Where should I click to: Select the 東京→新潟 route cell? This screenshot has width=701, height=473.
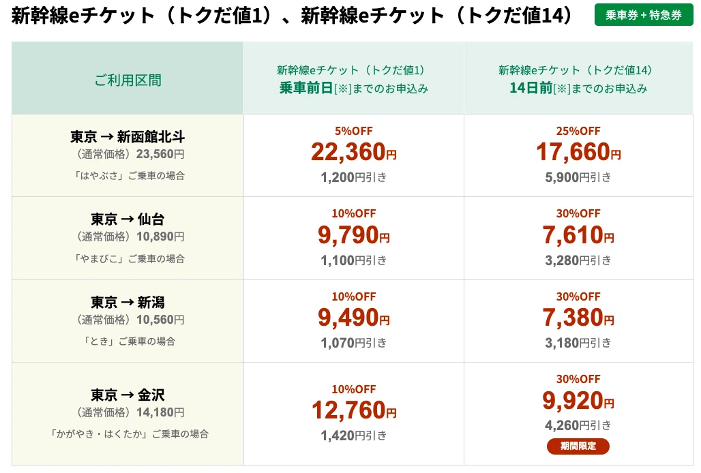point(128,321)
